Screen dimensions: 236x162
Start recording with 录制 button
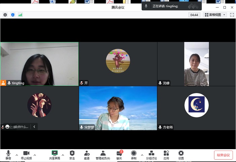pyautogui.click(x=134, y=155)
